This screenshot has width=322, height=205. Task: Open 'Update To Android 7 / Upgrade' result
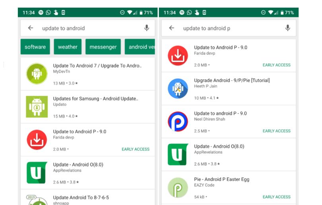(88, 74)
